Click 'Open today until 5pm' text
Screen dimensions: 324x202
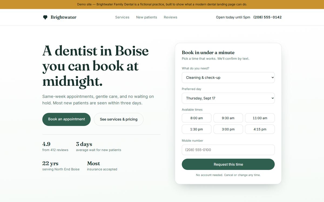233,17
